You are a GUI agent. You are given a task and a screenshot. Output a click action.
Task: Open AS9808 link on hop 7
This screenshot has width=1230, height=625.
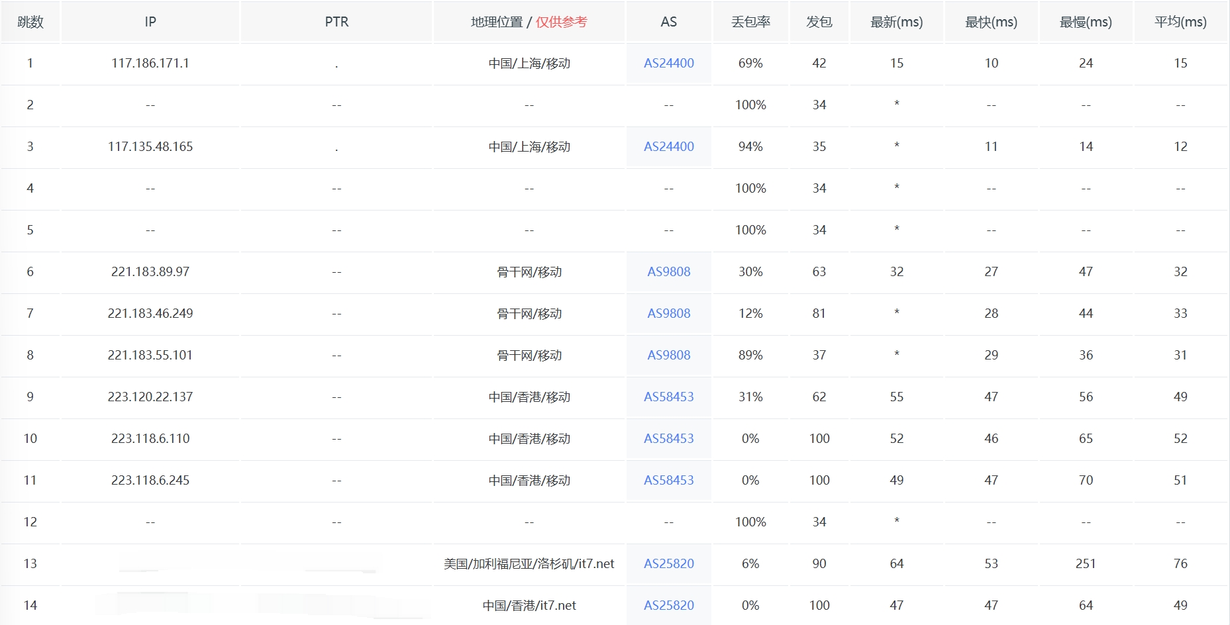pyautogui.click(x=668, y=313)
